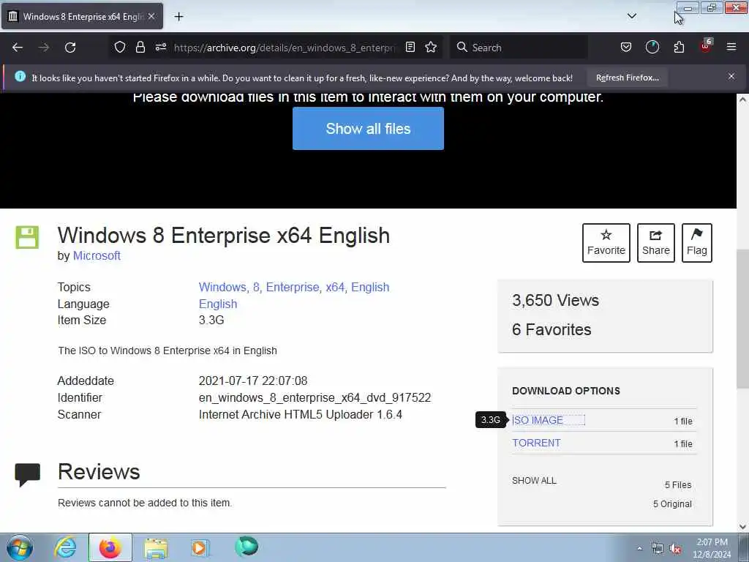
Task: Flag this archive item
Action: point(697,243)
